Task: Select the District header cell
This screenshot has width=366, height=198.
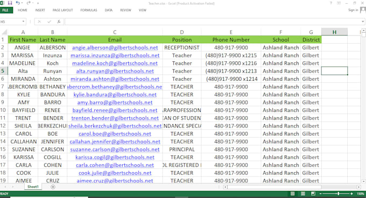Action: tap(311, 40)
